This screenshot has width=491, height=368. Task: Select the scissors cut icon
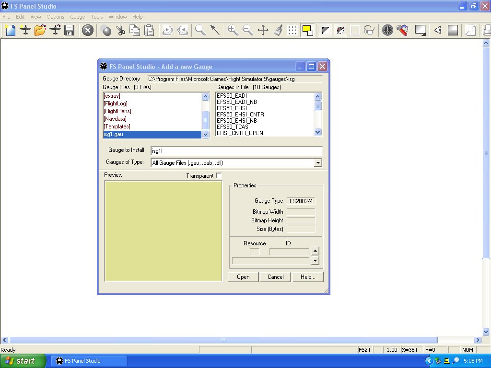coord(120,30)
